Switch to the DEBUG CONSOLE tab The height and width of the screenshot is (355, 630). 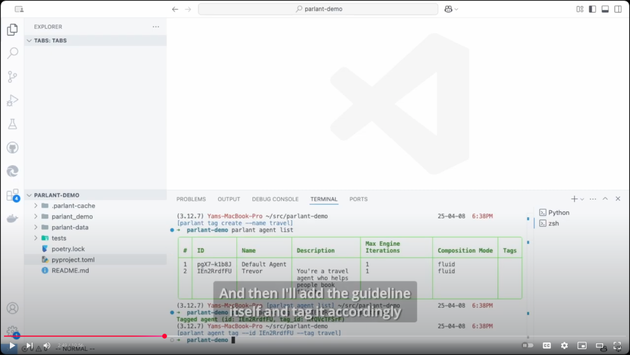pyautogui.click(x=275, y=199)
